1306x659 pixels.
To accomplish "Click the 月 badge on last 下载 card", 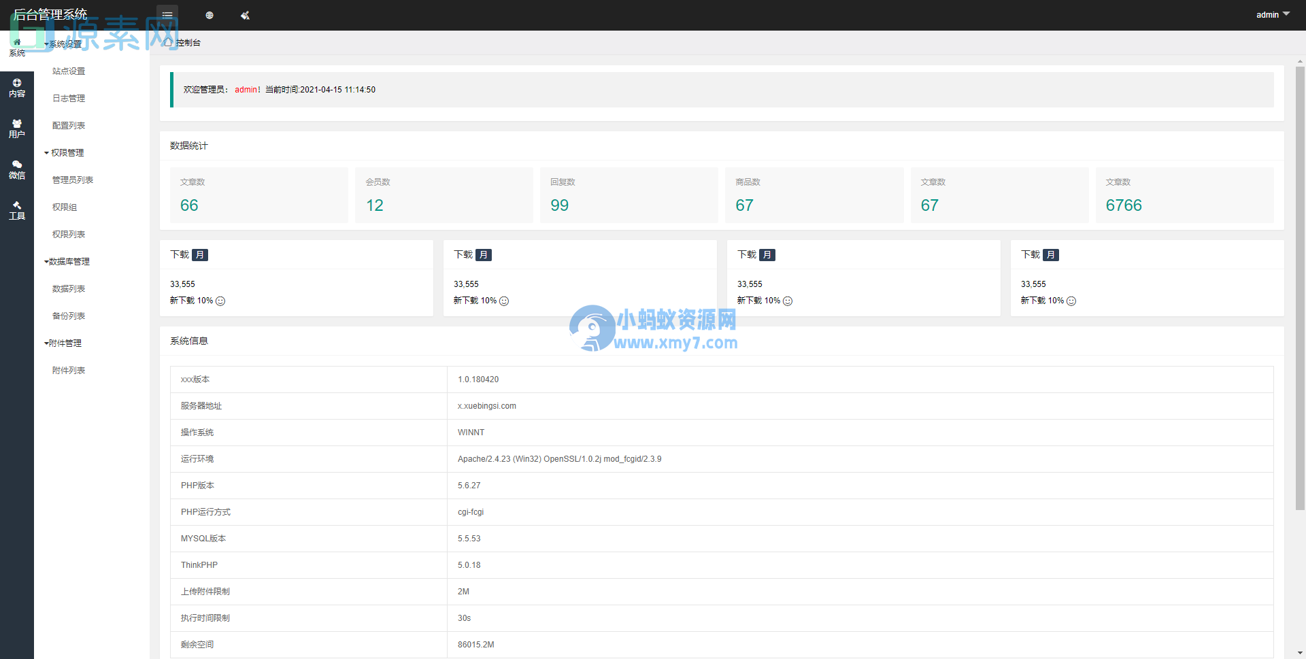I will (x=1051, y=254).
